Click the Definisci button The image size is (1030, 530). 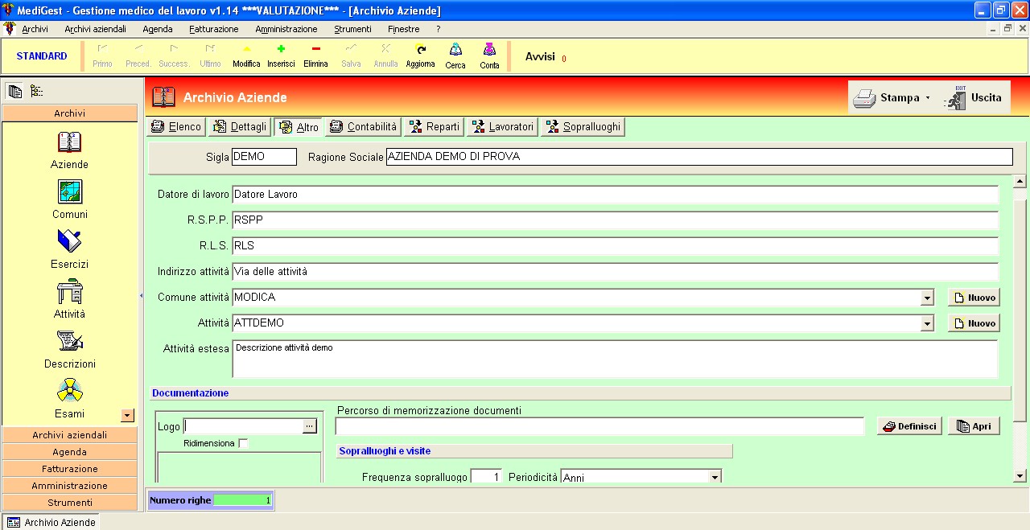point(909,426)
